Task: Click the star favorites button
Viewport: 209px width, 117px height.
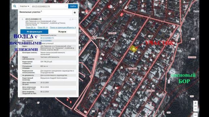Action: 75,12
